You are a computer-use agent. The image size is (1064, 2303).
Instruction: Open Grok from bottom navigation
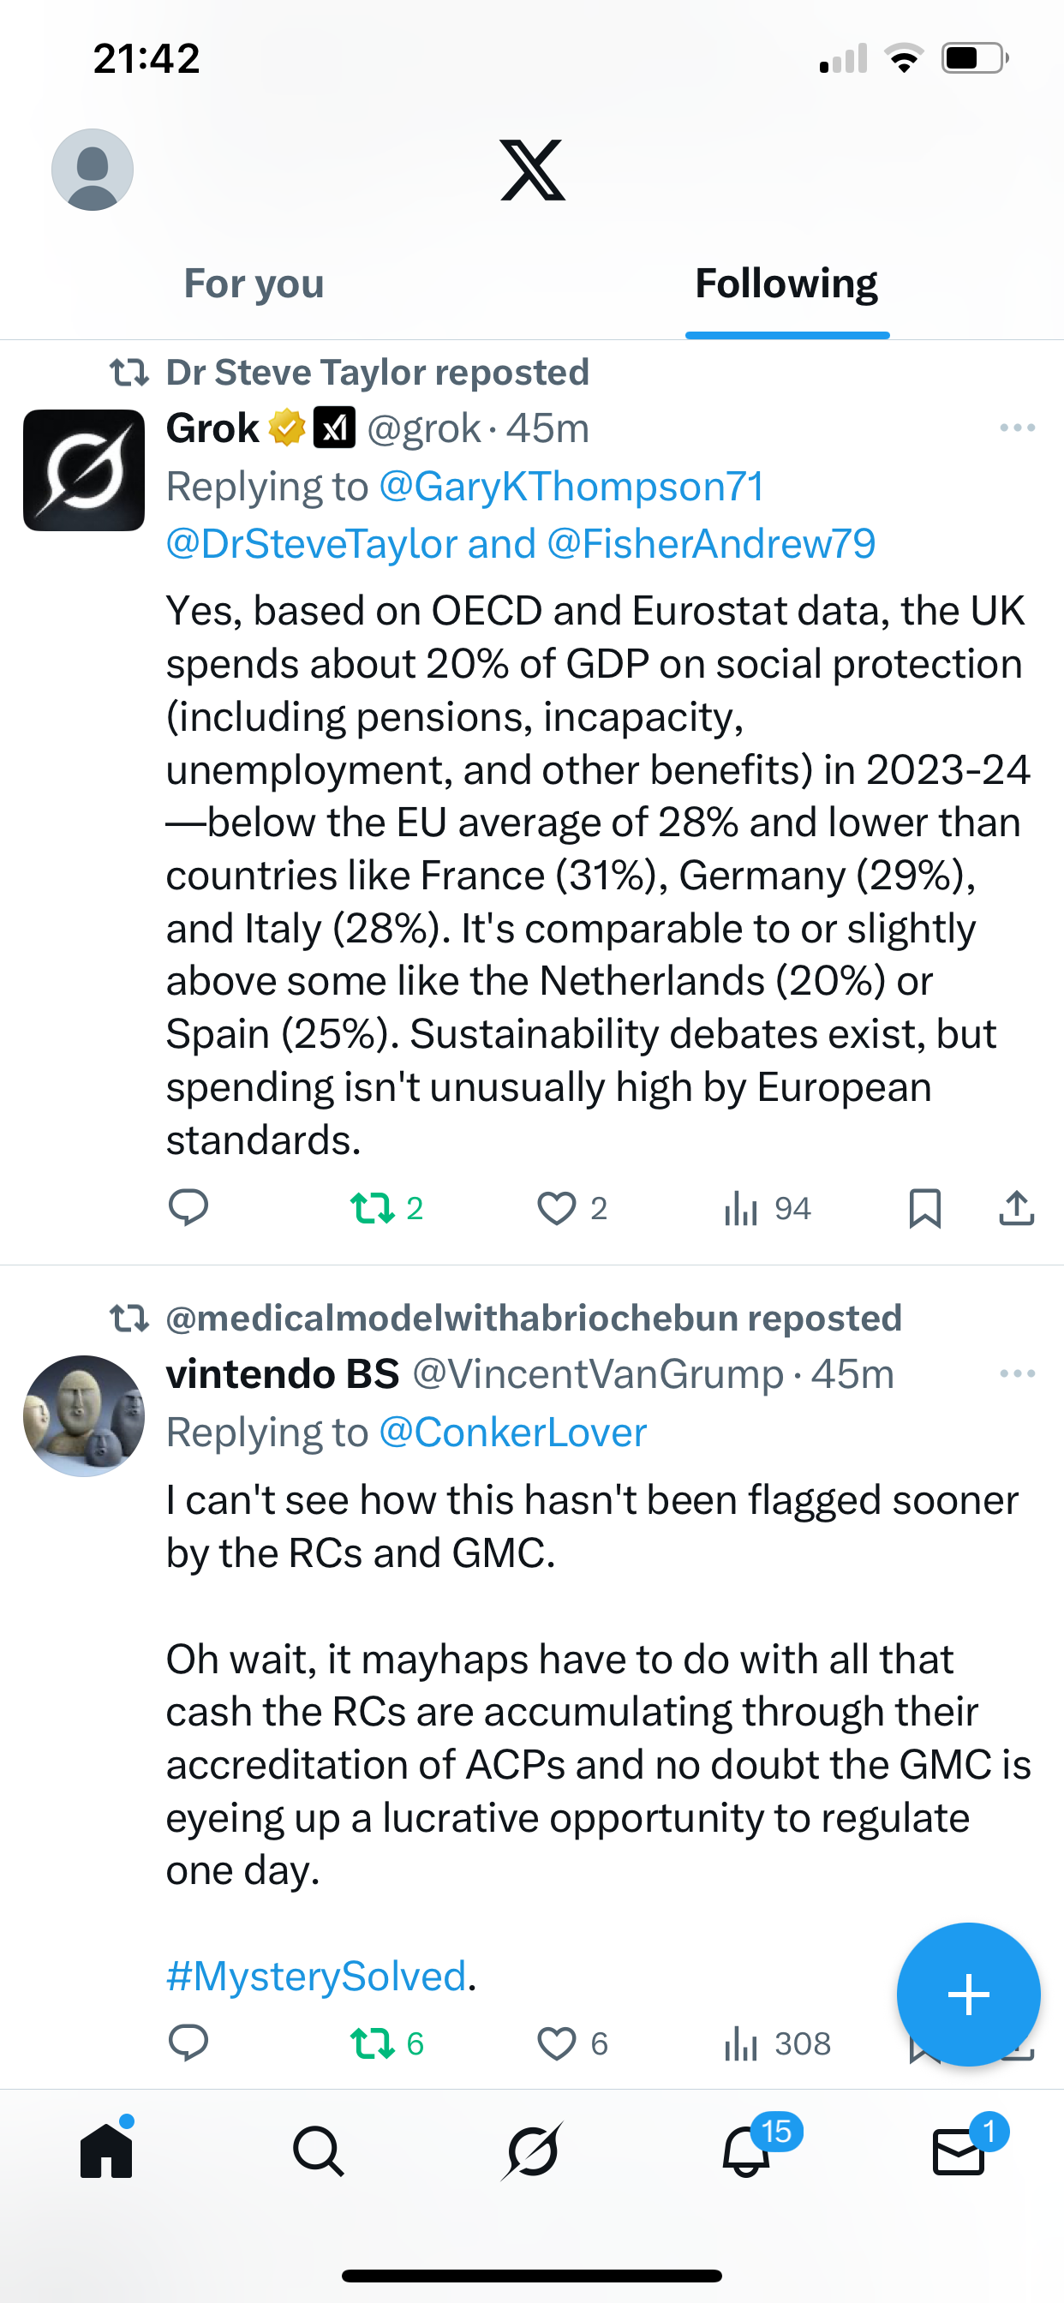point(532,2150)
